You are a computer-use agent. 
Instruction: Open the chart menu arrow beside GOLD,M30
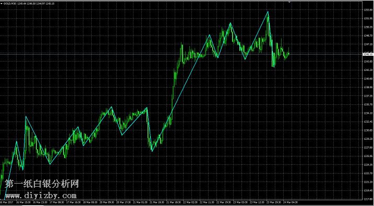click(x=2, y=3)
